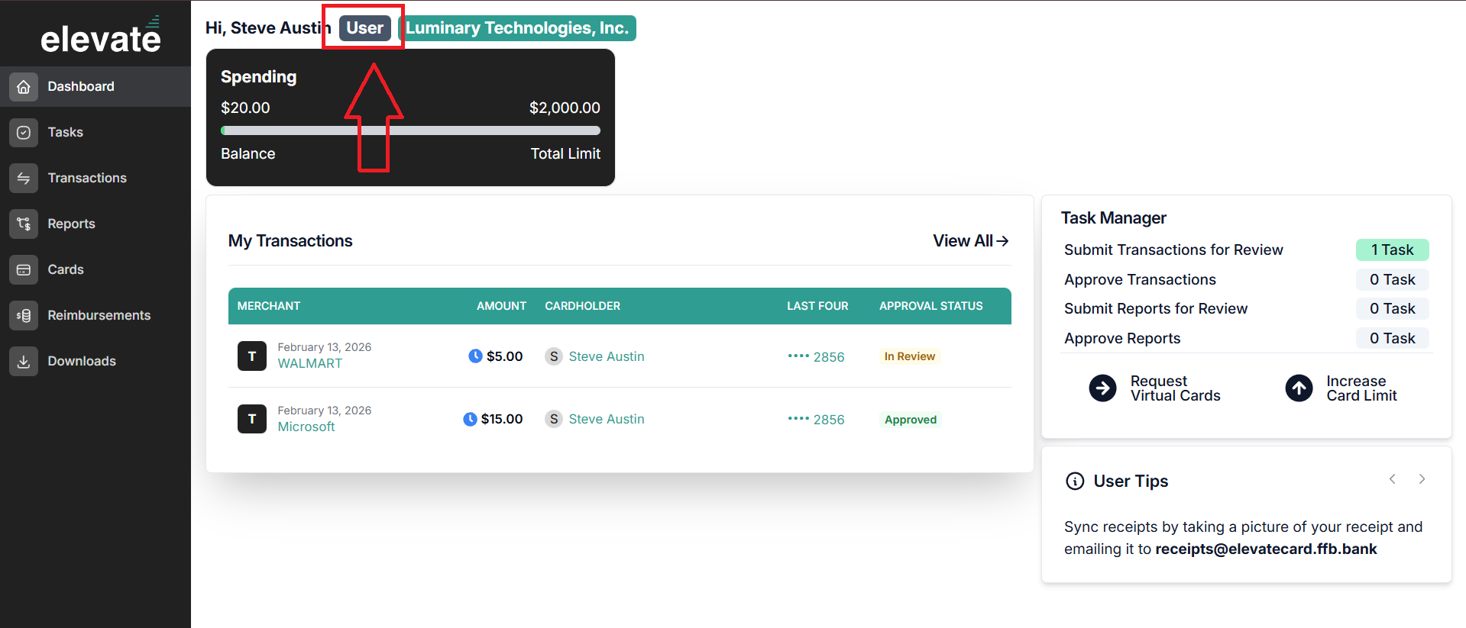Click the User Tips info icon
Screen dimensions: 1466x628
point(1075,481)
